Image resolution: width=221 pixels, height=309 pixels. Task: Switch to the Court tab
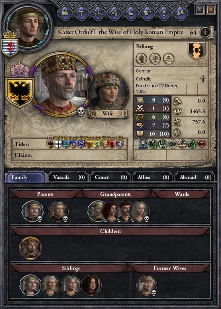[x=110, y=177]
